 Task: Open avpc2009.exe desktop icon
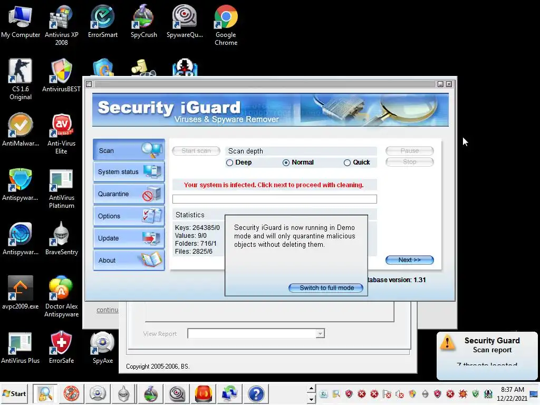[21, 293]
